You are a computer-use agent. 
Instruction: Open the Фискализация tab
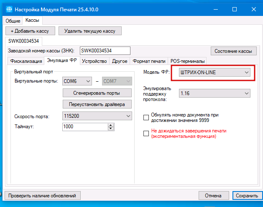pyautogui.click(x=26, y=61)
